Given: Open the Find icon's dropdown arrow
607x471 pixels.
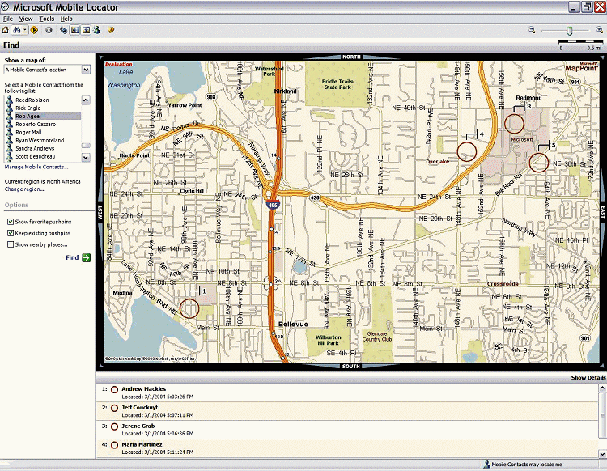Looking at the screenshot, I should (x=25, y=30).
